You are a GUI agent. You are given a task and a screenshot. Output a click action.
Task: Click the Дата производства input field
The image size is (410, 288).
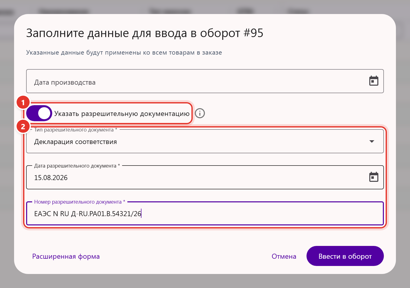pyautogui.click(x=205, y=81)
